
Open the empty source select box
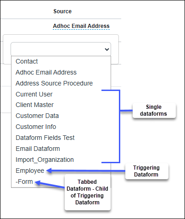pyautogui.click(x=61, y=49)
